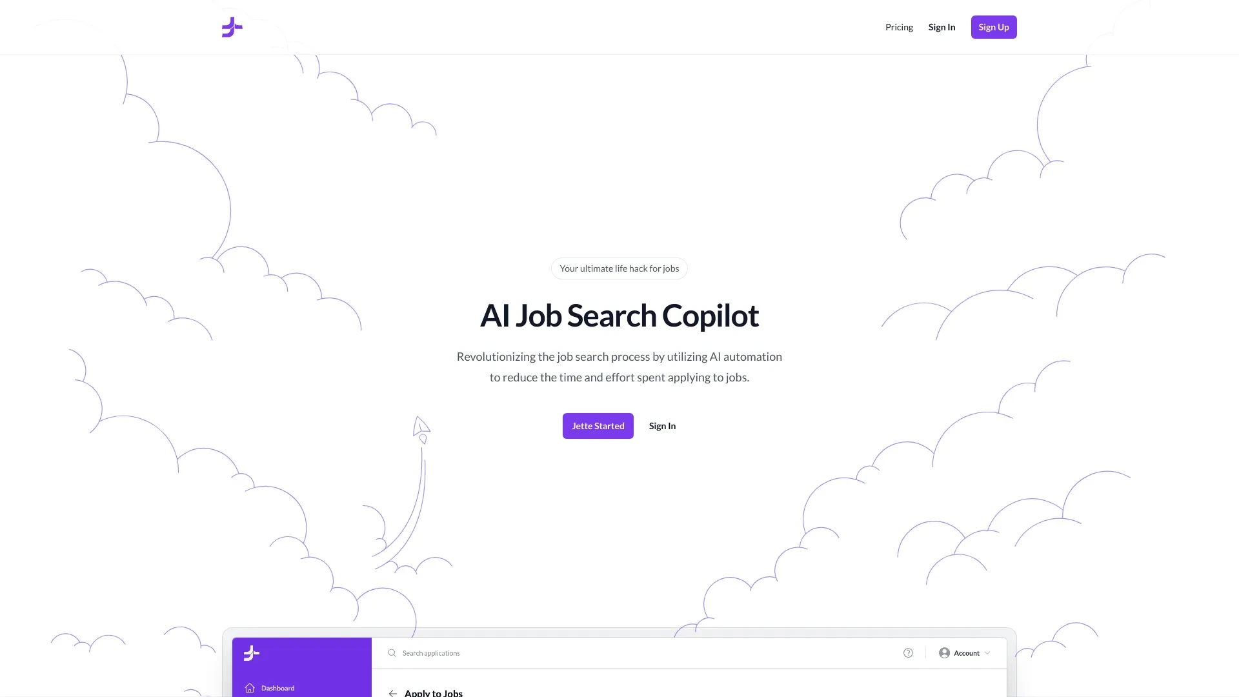Click the Sign Up button in navbar
Image resolution: width=1239 pixels, height=697 pixels.
click(x=994, y=27)
